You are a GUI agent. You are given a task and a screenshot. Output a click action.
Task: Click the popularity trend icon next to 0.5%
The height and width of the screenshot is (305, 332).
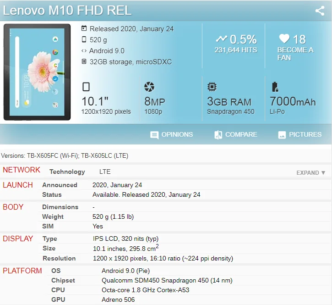(222, 39)
